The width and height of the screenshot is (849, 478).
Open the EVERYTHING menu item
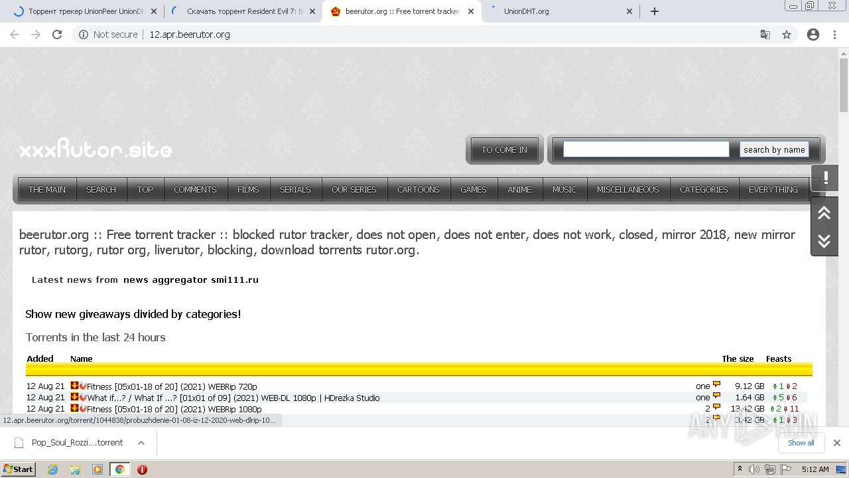coord(773,189)
